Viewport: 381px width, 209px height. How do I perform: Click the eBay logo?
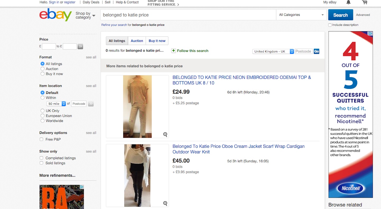click(x=56, y=15)
